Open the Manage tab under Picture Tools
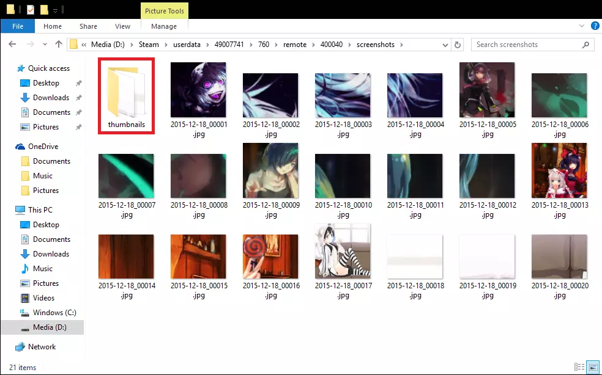Viewport: 602px width, 375px height. point(164,26)
